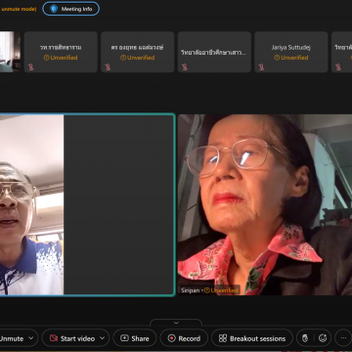Open the More options ellipsis button

(343, 338)
